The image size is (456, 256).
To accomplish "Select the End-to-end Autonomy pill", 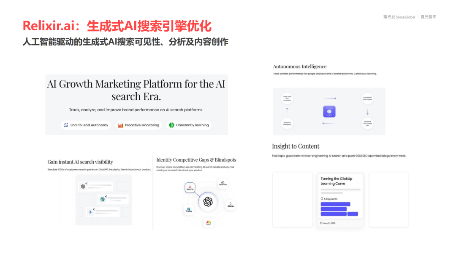I will click(x=86, y=125).
